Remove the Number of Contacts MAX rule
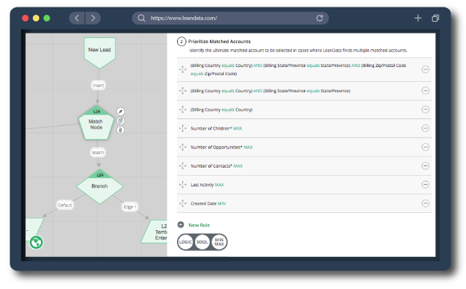This screenshot has width=466, height=289. coord(425,165)
